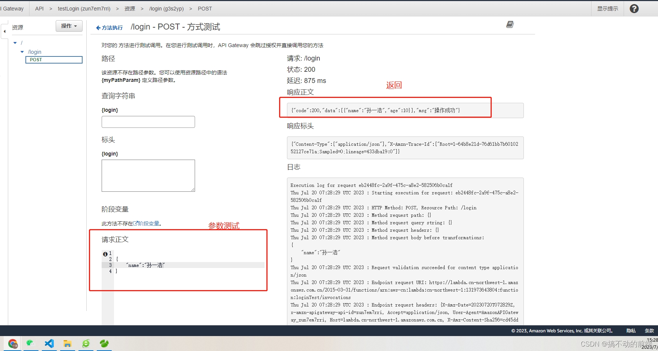
Task: Click 状态: 200 status text
Action: point(301,70)
